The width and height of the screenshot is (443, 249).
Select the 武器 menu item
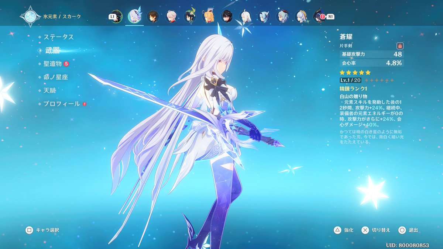[52, 51]
